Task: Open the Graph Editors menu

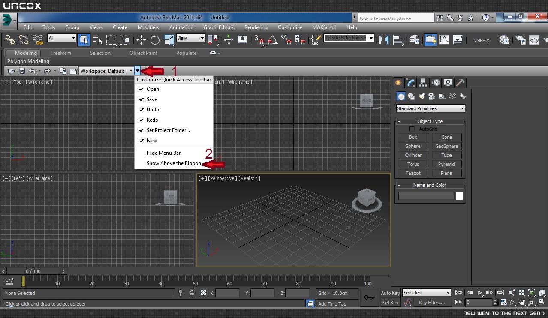Action: tap(219, 27)
